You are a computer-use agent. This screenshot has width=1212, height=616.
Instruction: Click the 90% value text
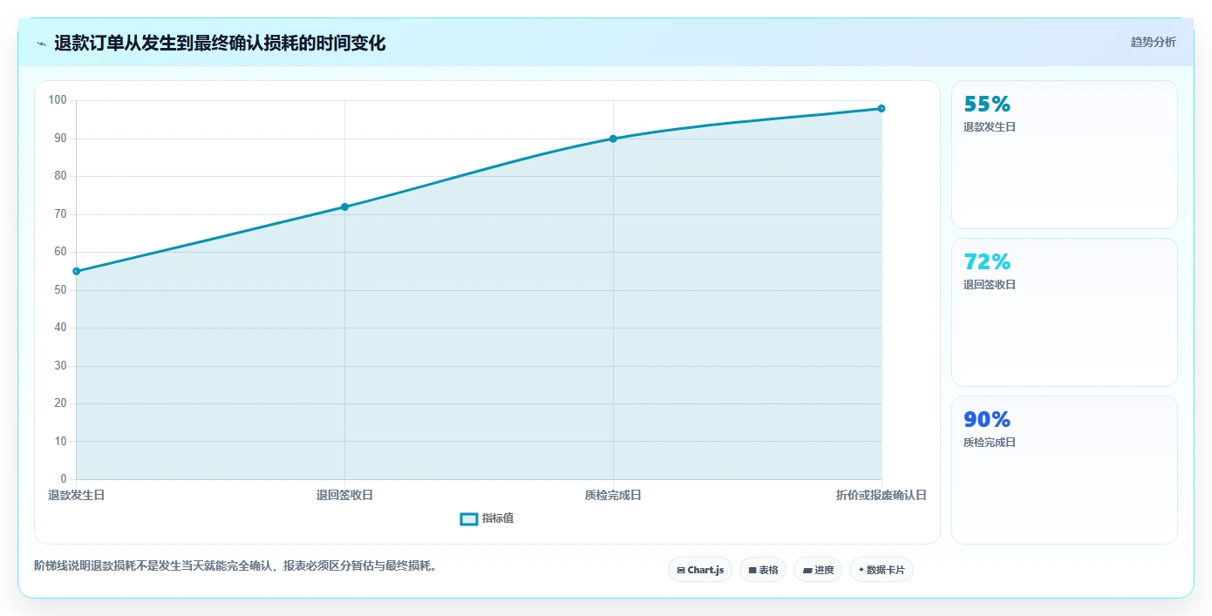[x=987, y=419]
